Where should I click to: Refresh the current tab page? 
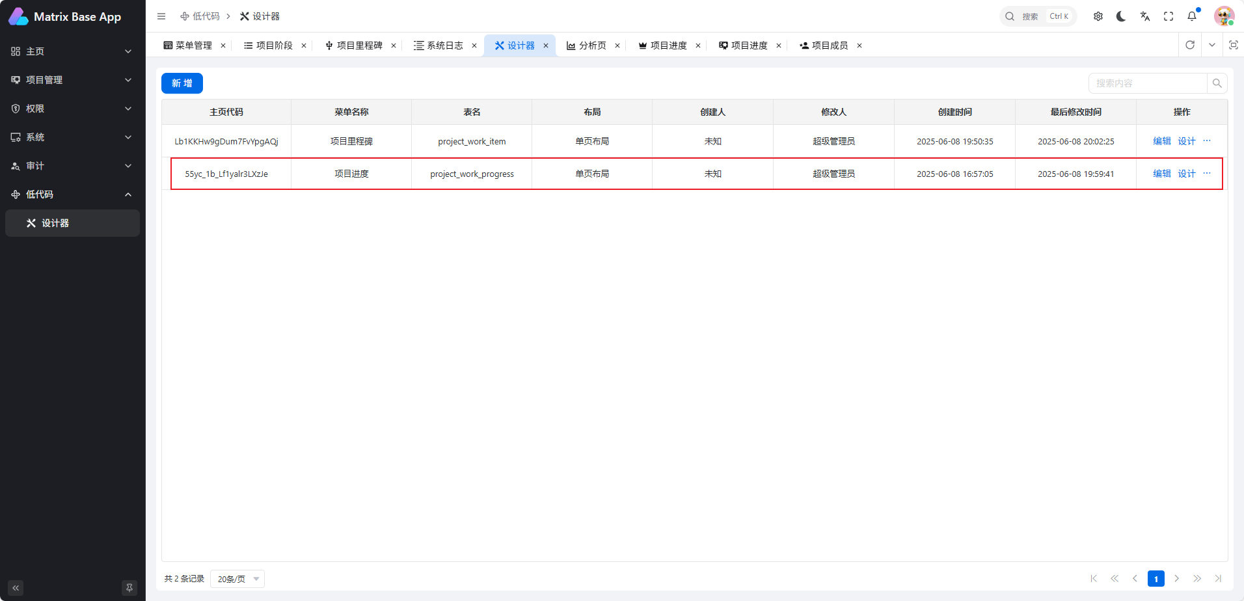[1190, 45]
